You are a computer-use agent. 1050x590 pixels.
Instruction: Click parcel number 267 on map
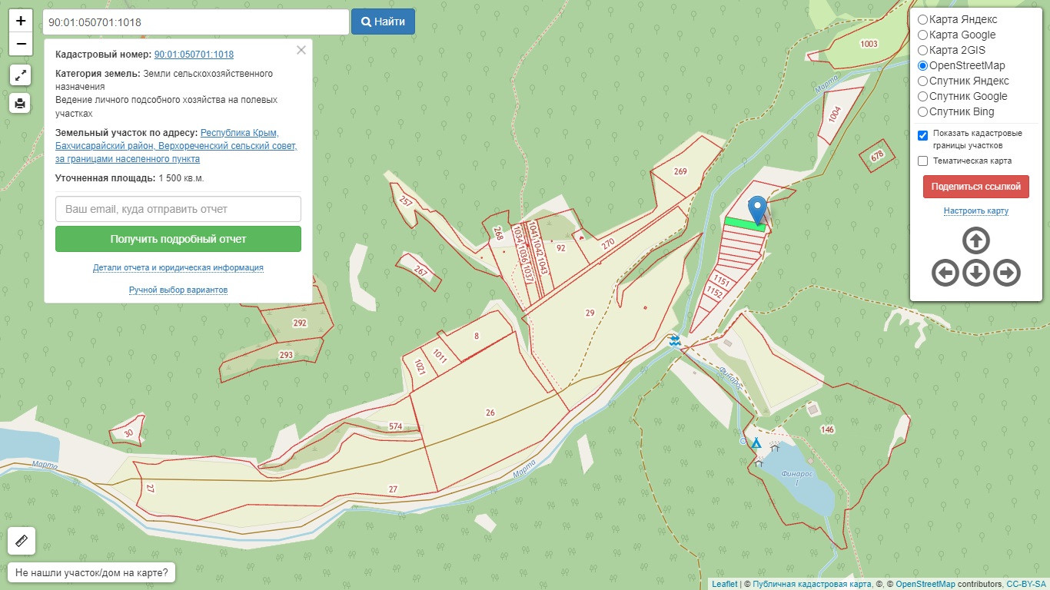420,271
